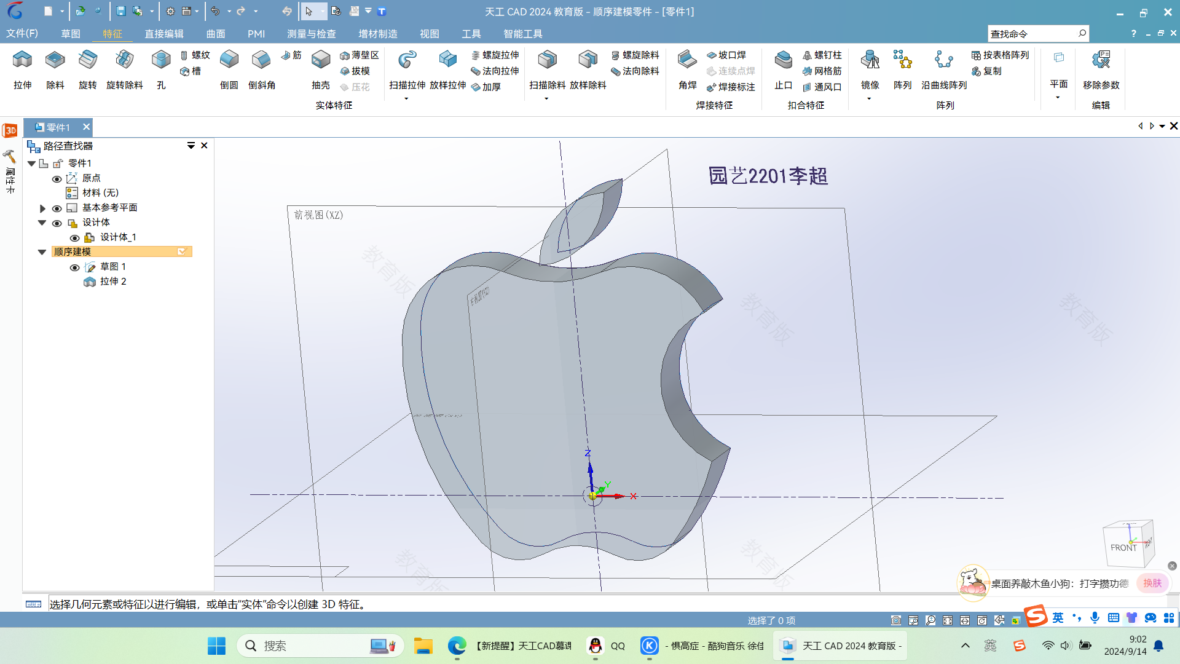Image resolution: width=1180 pixels, height=664 pixels.
Task: Switch to the 曲面 ribbon tab
Action: [216, 34]
